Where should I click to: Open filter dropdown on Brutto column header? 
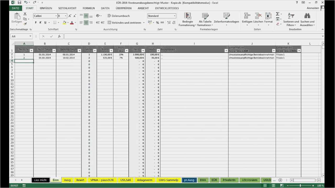click(x=111, y=51)
